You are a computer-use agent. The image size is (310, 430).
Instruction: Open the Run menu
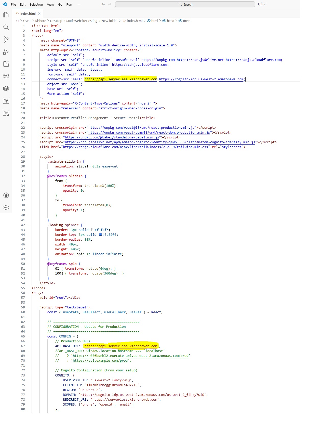point(69,4)
